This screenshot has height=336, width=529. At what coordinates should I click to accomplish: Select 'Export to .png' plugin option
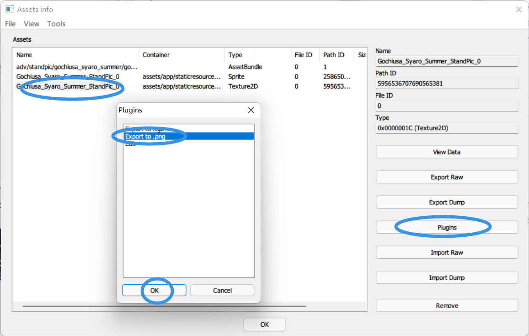pos(188,136)
